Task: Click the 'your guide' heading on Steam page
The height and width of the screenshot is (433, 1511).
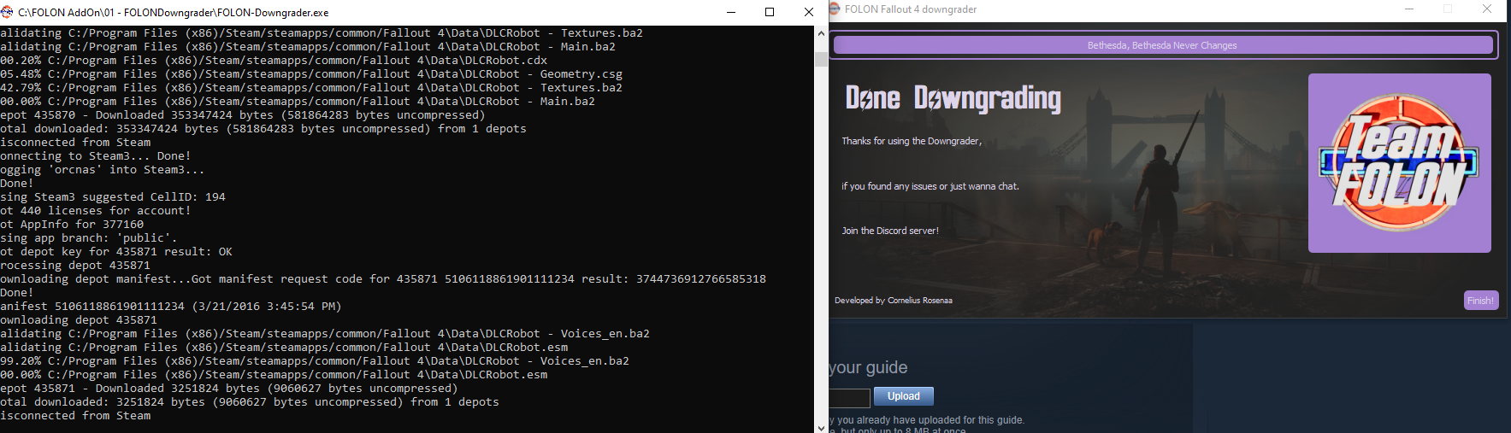Action: (868, 367)
